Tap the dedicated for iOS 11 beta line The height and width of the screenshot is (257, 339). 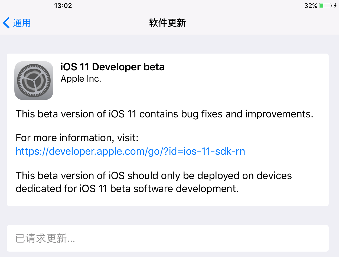pos(127,189)
